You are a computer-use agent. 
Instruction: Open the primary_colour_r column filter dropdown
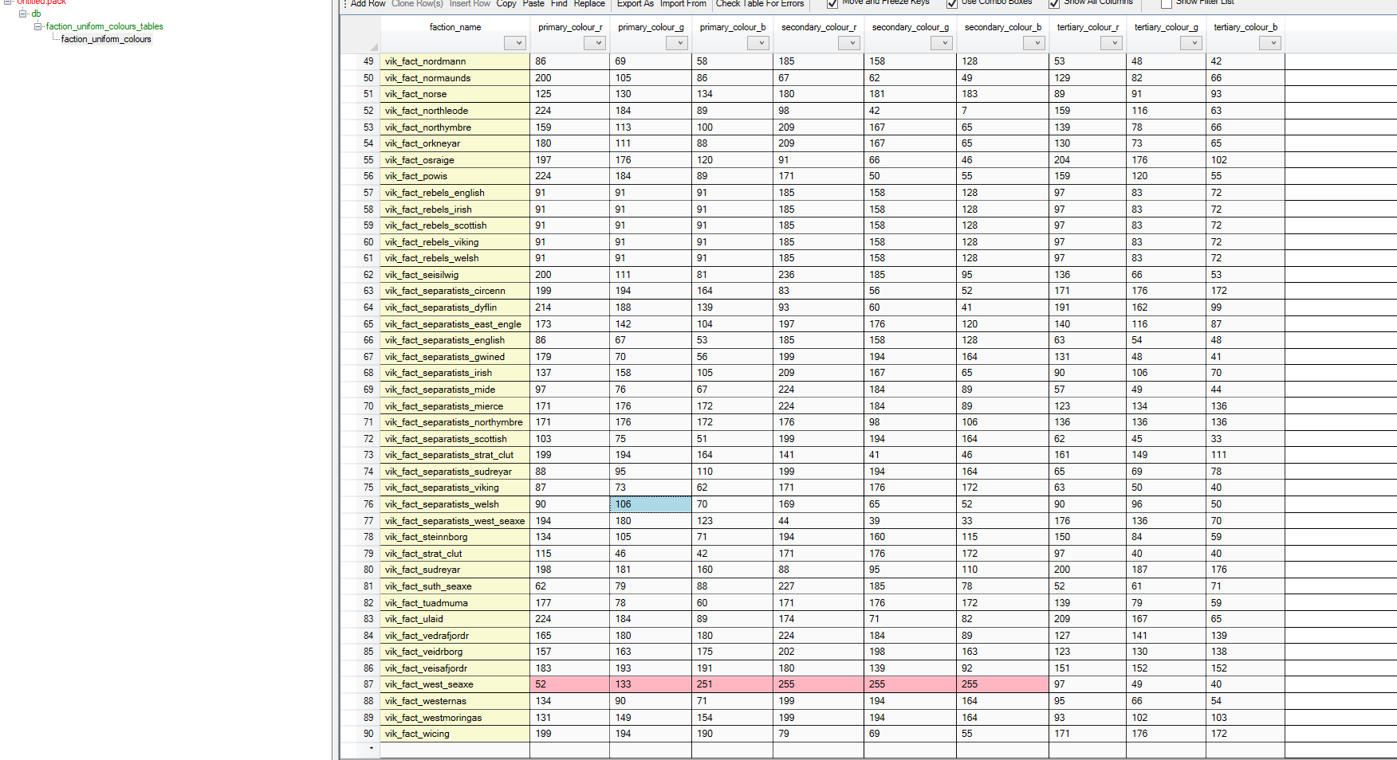click(x=595, y=43)
